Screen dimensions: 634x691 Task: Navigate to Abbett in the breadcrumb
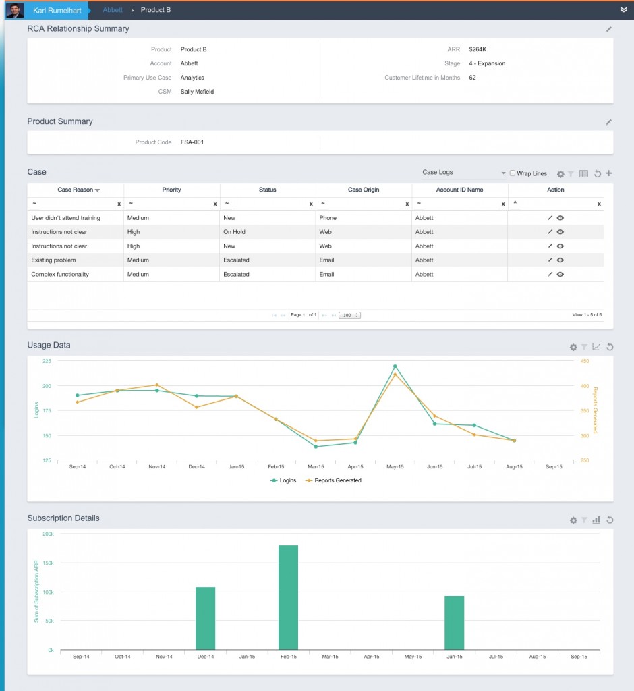coord(112,9)
